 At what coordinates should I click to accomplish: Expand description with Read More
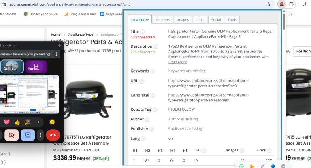(177, 62)
